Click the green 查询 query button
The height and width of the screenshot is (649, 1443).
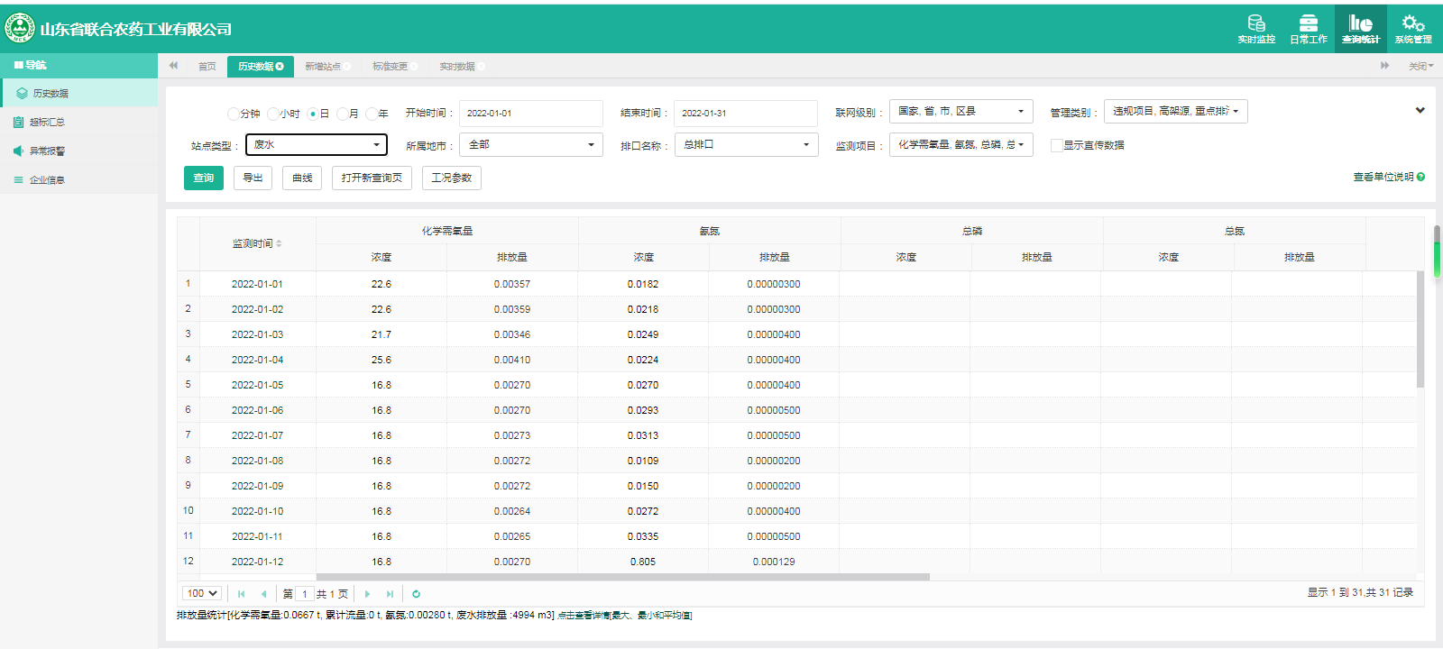(x=203, y=178)
